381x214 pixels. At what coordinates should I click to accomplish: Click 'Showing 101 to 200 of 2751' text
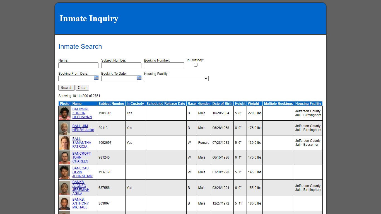point(79,96)
